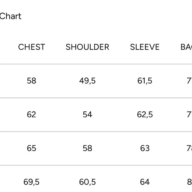192x192 pixels.
Task: Click the partially visible BACK column header
Action: (186, 47)
